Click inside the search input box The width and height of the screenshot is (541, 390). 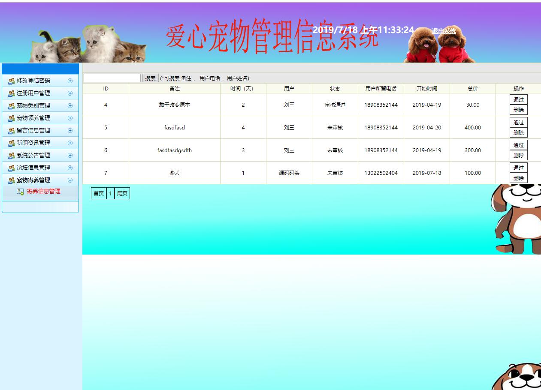(x=112, y=78)
